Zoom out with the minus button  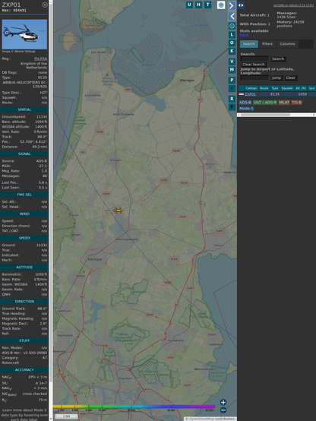[x=223, y=410]
